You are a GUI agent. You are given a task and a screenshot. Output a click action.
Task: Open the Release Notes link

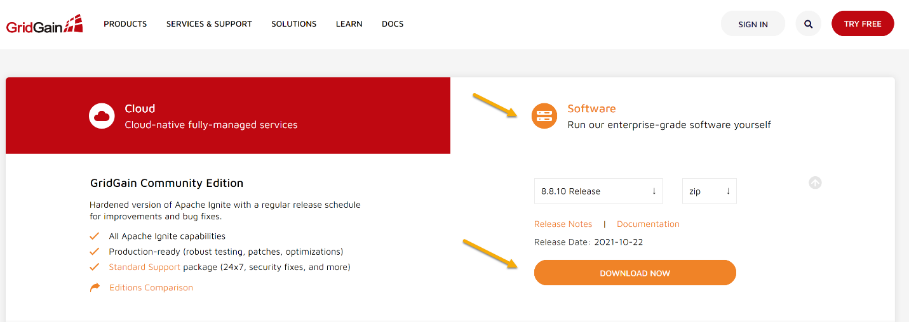563,224
